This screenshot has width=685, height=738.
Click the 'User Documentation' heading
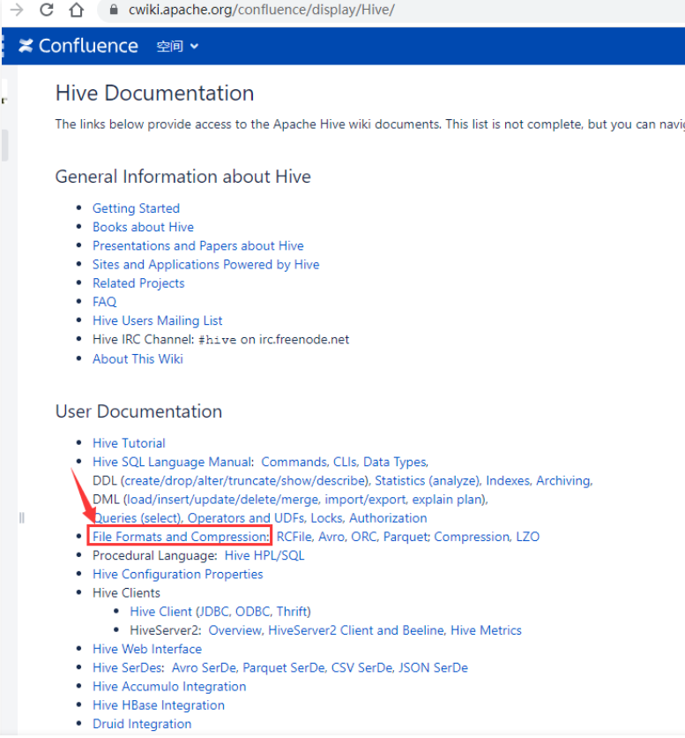[x=138, y=412]
